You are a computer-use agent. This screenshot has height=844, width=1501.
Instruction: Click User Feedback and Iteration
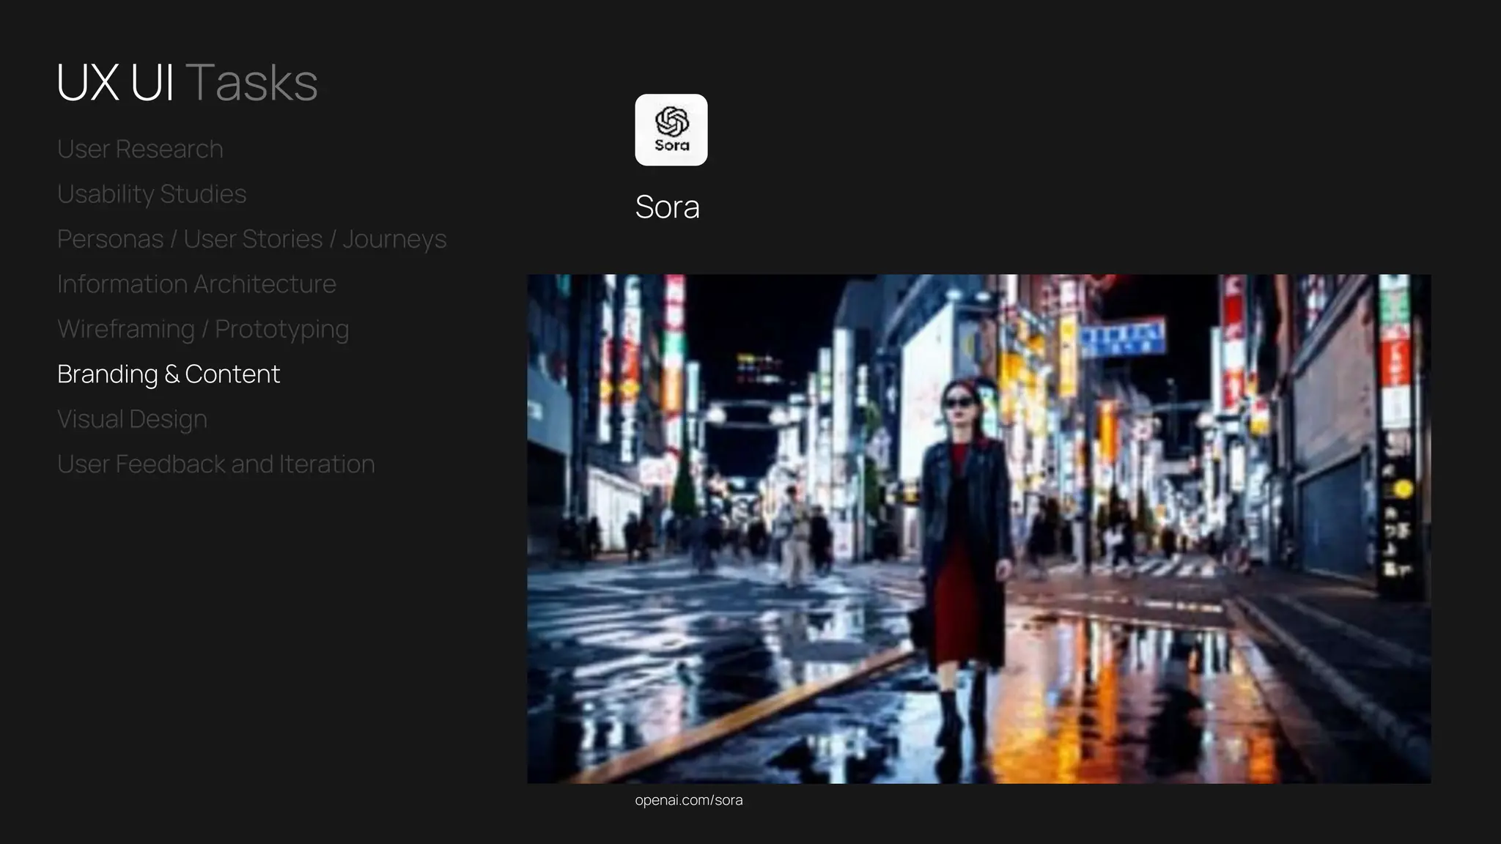(215, 464)
